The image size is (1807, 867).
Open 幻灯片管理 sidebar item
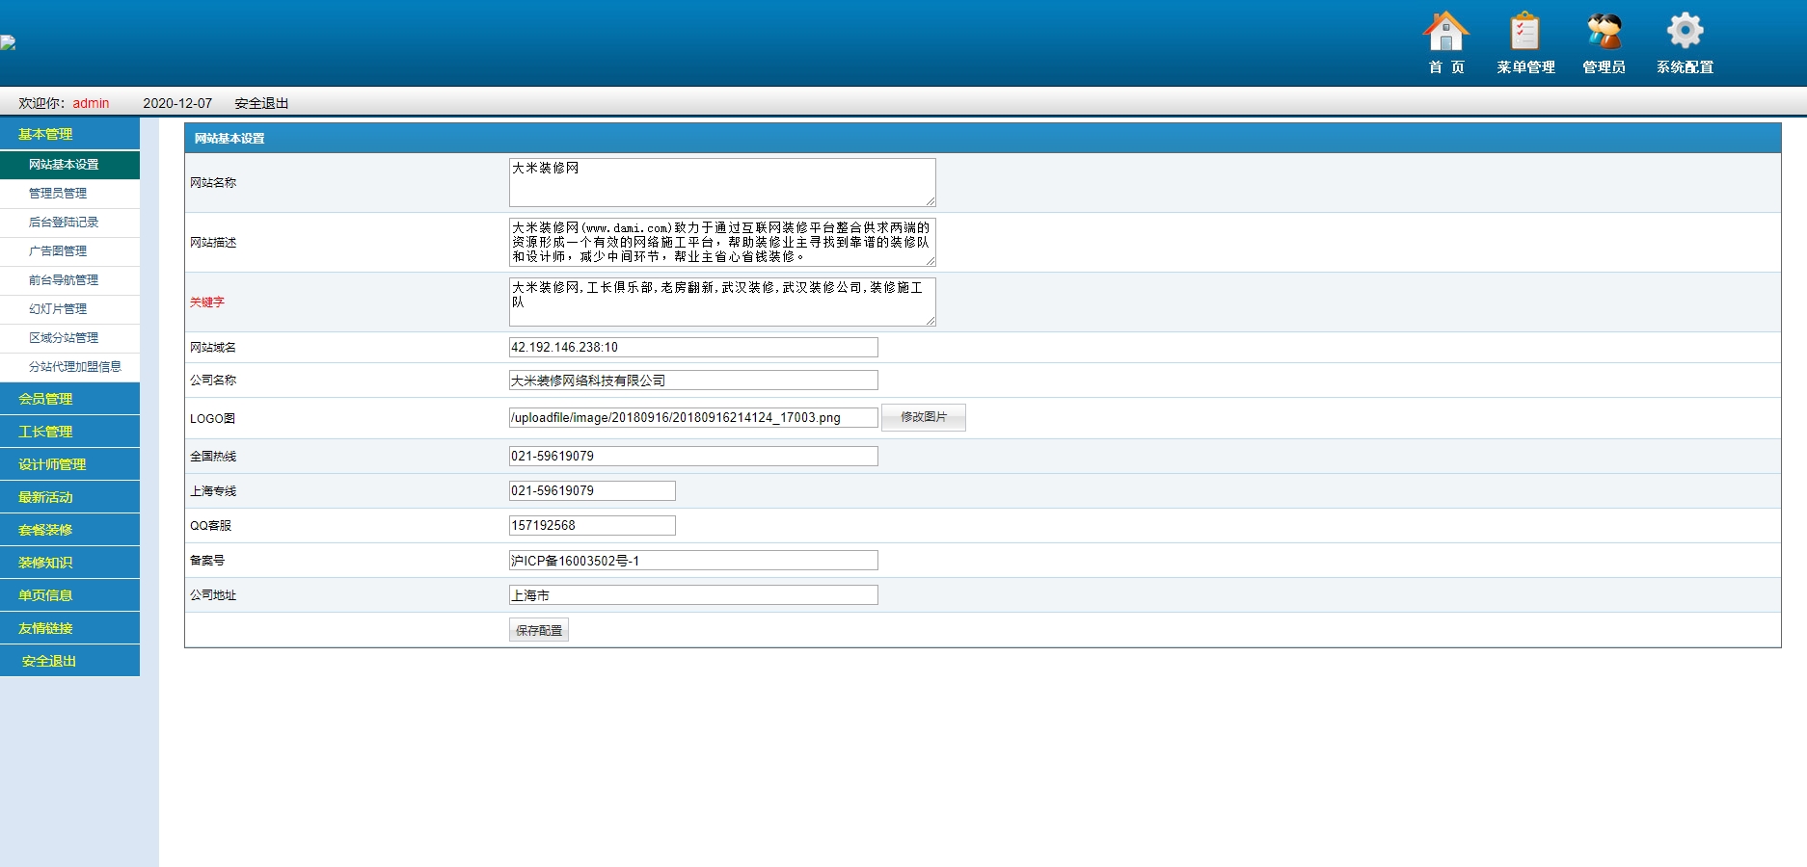(69, 309)
